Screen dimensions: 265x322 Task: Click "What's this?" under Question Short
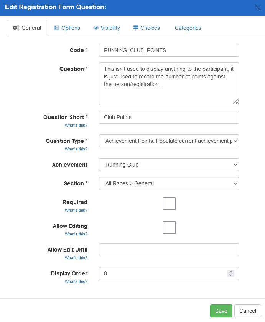pyautogui.click(x=76, y=125)
